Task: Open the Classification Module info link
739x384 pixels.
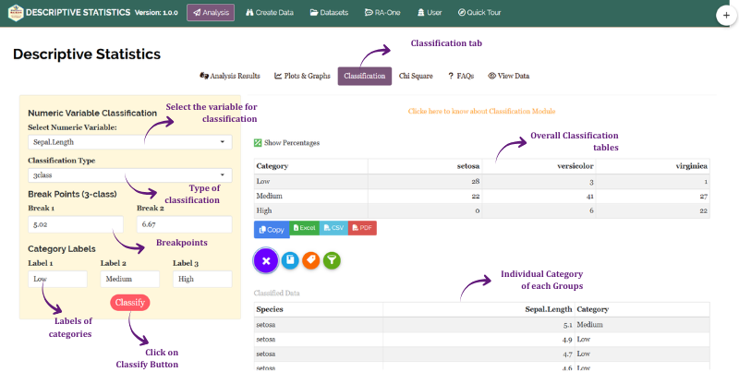Action: (x=481, y=111)
